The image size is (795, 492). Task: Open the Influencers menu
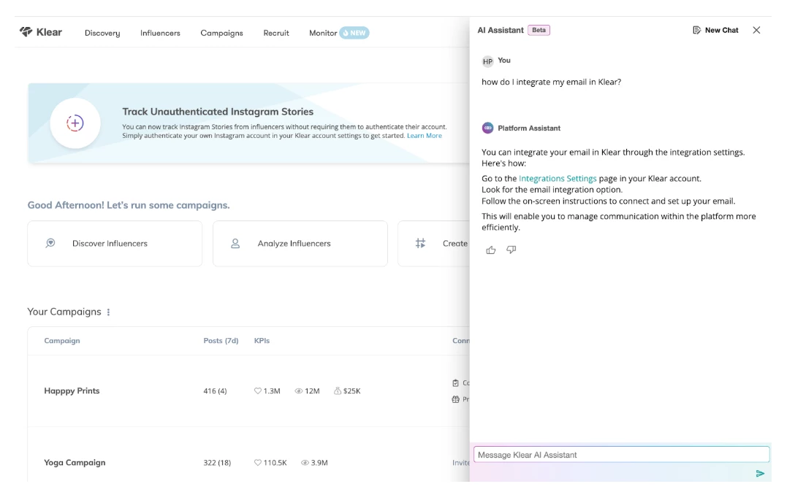click(x=160, y=33)
